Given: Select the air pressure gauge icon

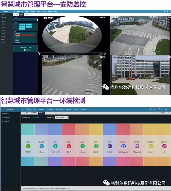Looking at the screenshot, I should 55,146.
